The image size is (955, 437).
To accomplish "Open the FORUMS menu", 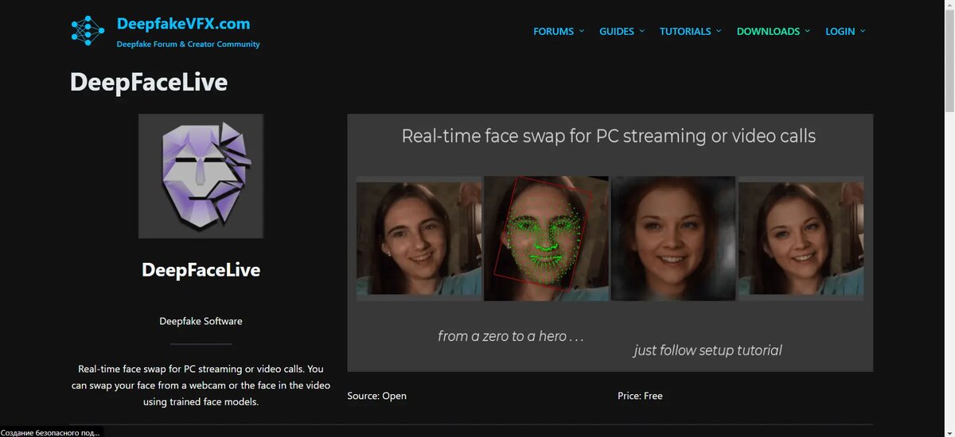I will coord(553,32).
